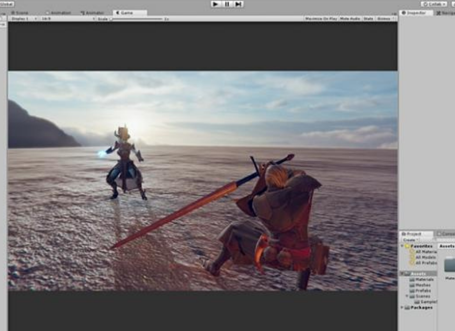
Task: Toggle Gizmos in the Game view
Action: point(383,18)
